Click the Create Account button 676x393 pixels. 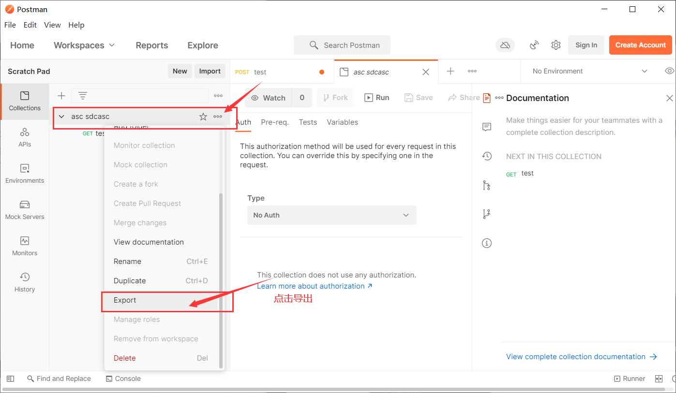tap(641, 45)
